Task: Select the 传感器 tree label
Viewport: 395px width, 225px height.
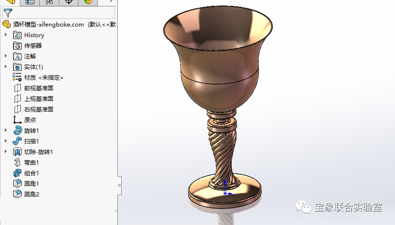Action: [33, 46]
